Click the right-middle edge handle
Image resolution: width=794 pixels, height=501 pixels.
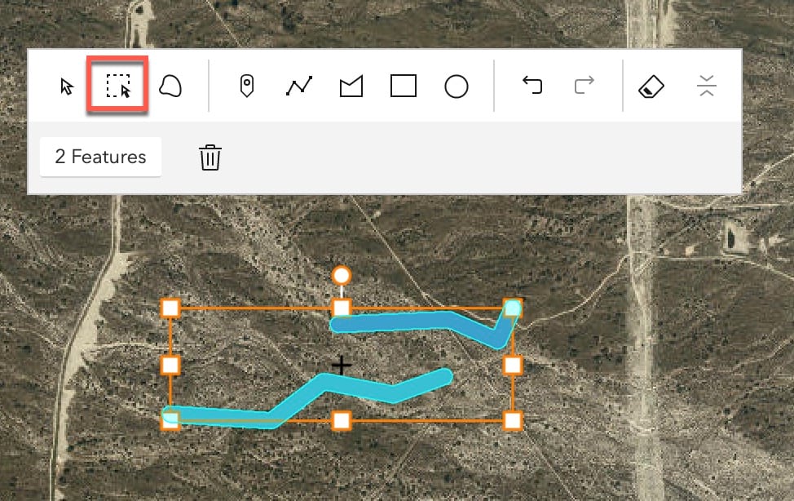513,365
